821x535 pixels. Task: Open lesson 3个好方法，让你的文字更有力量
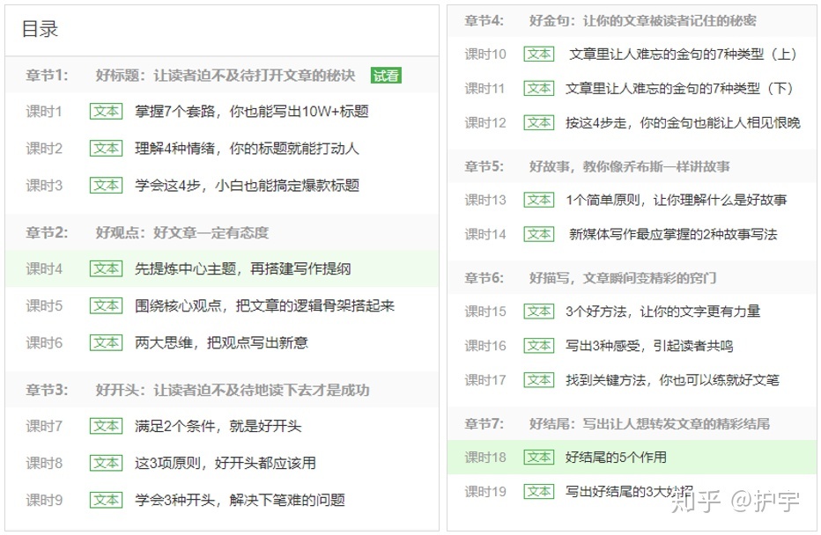(x=662, y=311)
